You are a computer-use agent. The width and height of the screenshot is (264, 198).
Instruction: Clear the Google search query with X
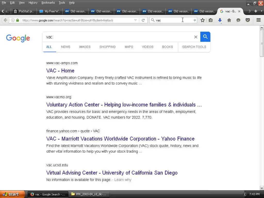pos(196,37)
